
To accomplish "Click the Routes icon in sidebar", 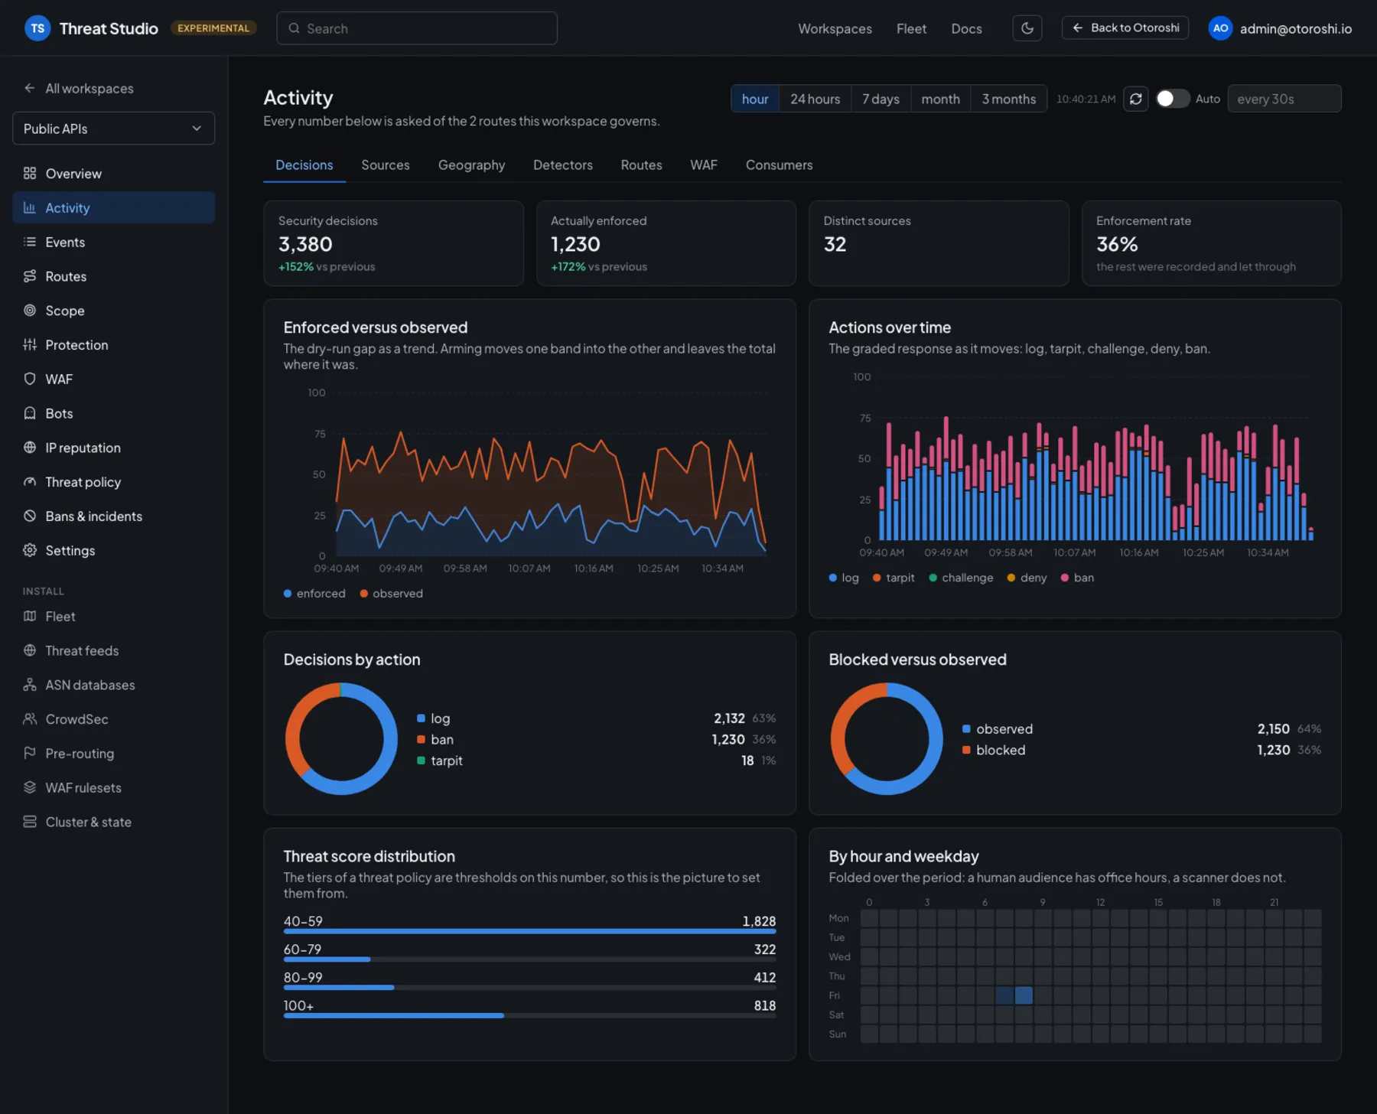I will pyautogui.click(x=30, y=276).
